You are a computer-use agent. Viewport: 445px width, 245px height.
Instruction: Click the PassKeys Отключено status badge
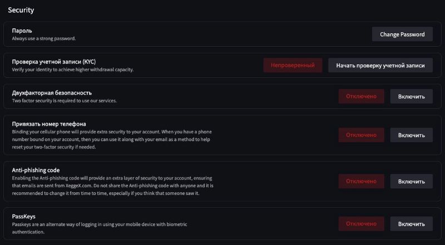361,224
